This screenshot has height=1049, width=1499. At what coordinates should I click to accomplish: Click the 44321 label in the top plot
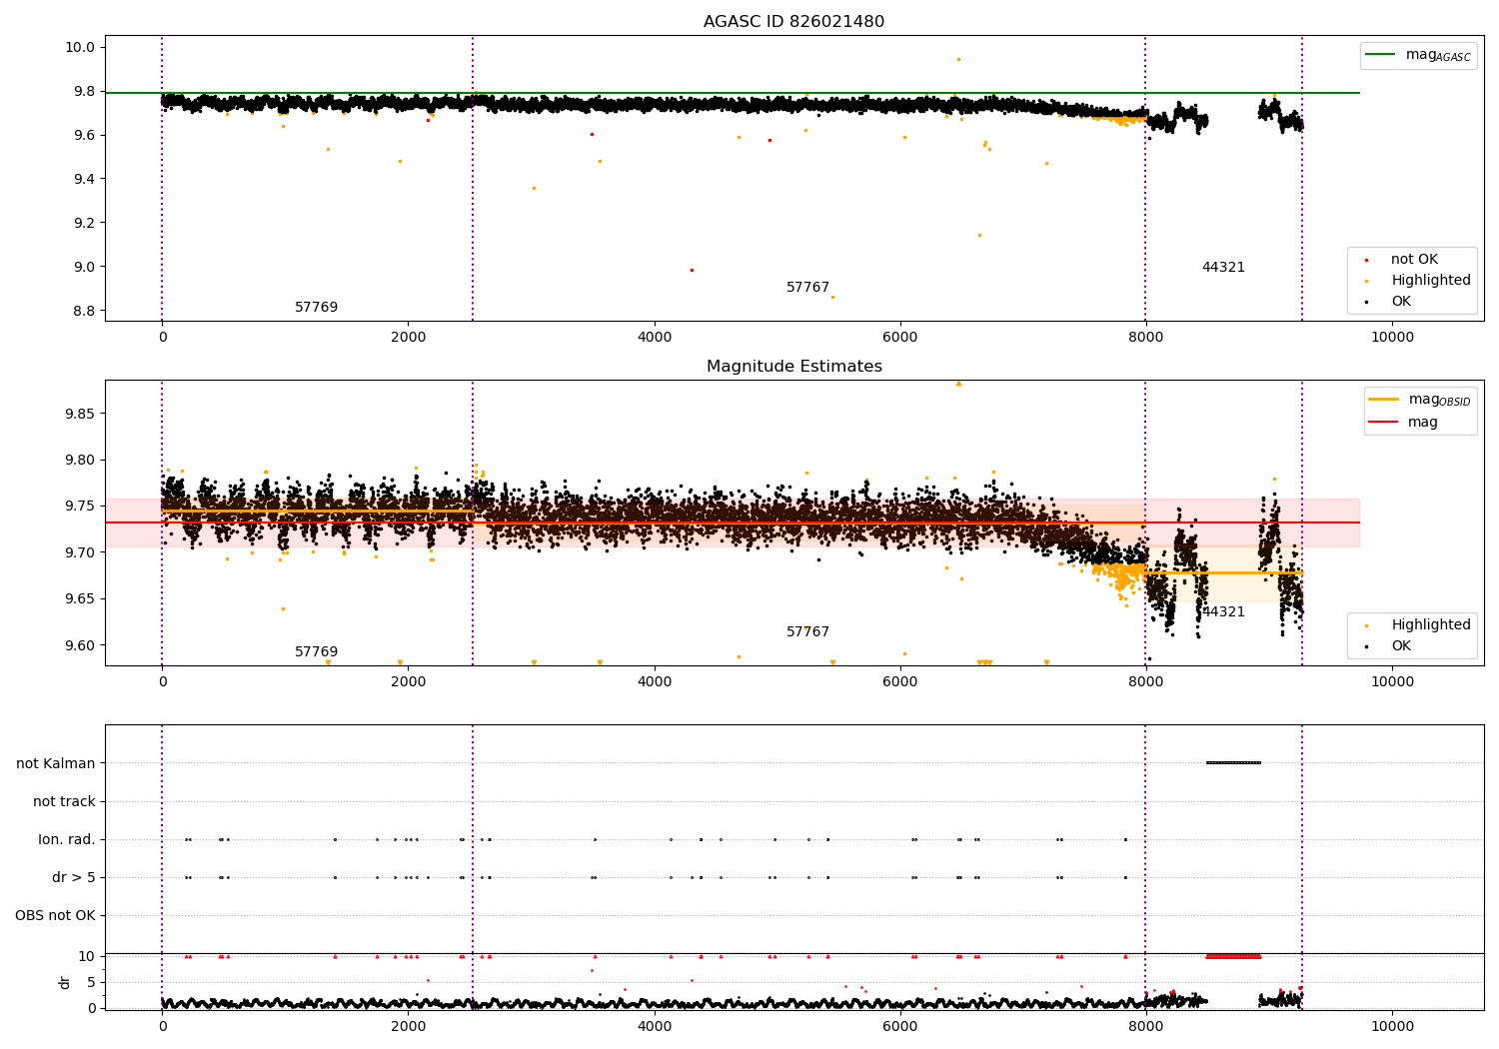[x=1223, y=268]
